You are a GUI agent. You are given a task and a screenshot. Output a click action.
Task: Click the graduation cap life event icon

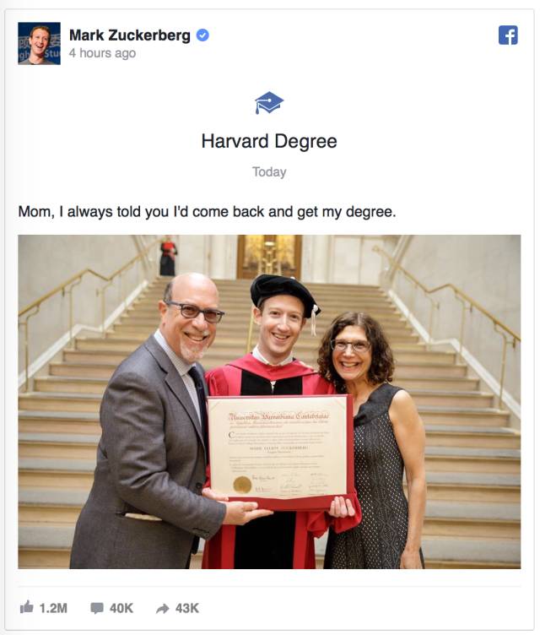269,103
